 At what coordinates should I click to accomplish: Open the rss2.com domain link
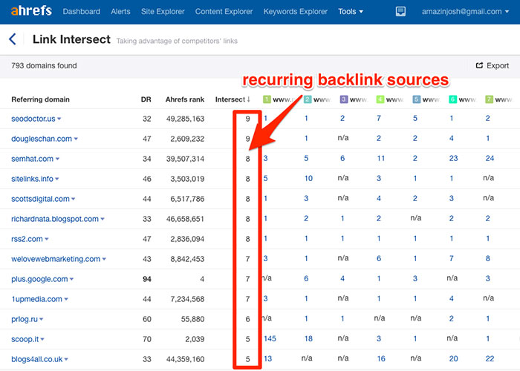click(27, 239)
